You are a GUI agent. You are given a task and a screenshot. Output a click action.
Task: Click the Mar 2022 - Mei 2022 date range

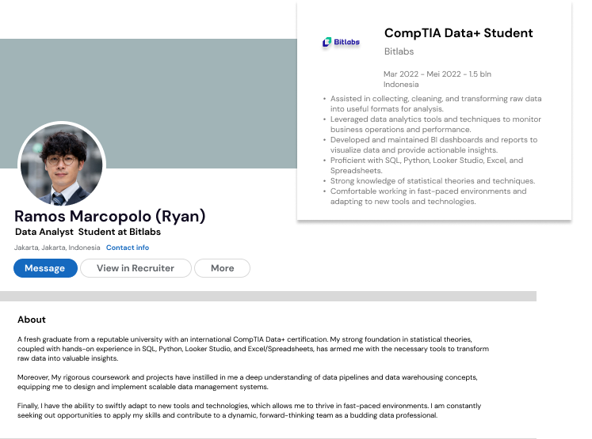point(437,74)
